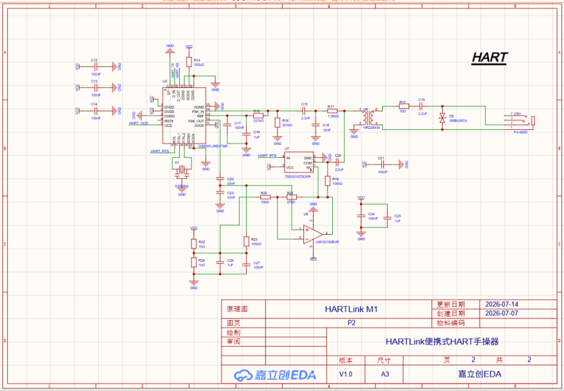The width and height of the screenshot is (564, 391).
Task: Click the VCC symbol above R14
Action: pos(189,47)
